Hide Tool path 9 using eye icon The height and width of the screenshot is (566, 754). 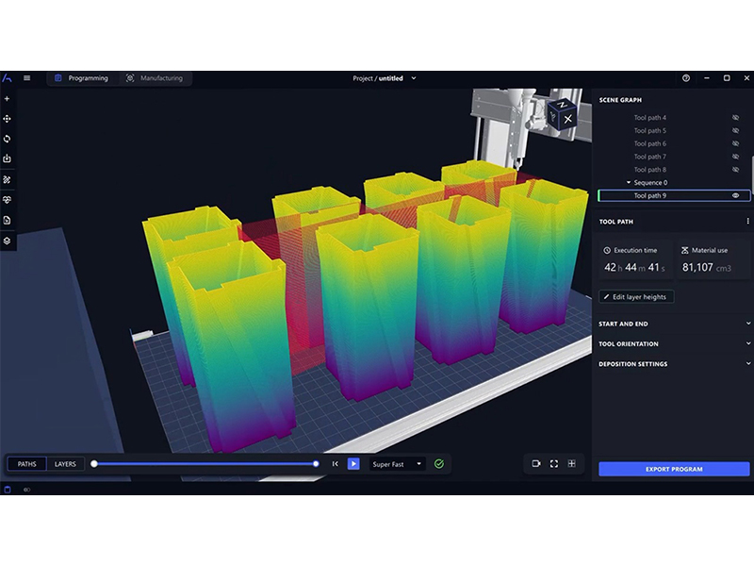(735, 195)
